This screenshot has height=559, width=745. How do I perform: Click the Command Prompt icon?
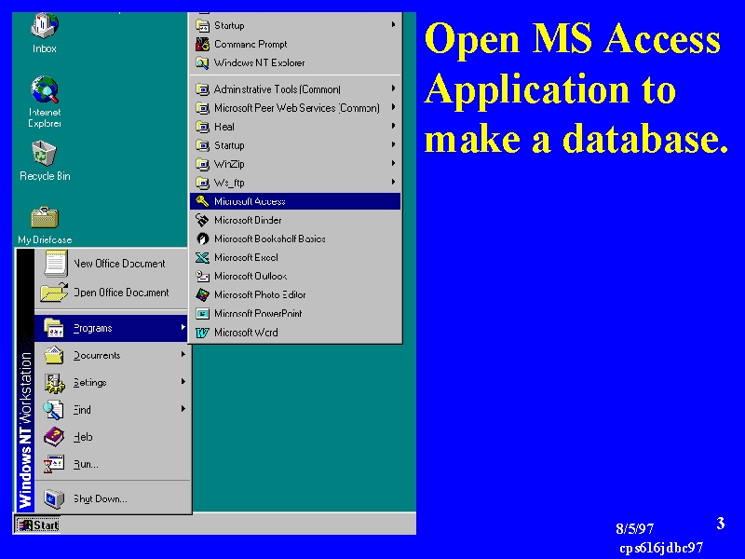[x=202, y=44]
